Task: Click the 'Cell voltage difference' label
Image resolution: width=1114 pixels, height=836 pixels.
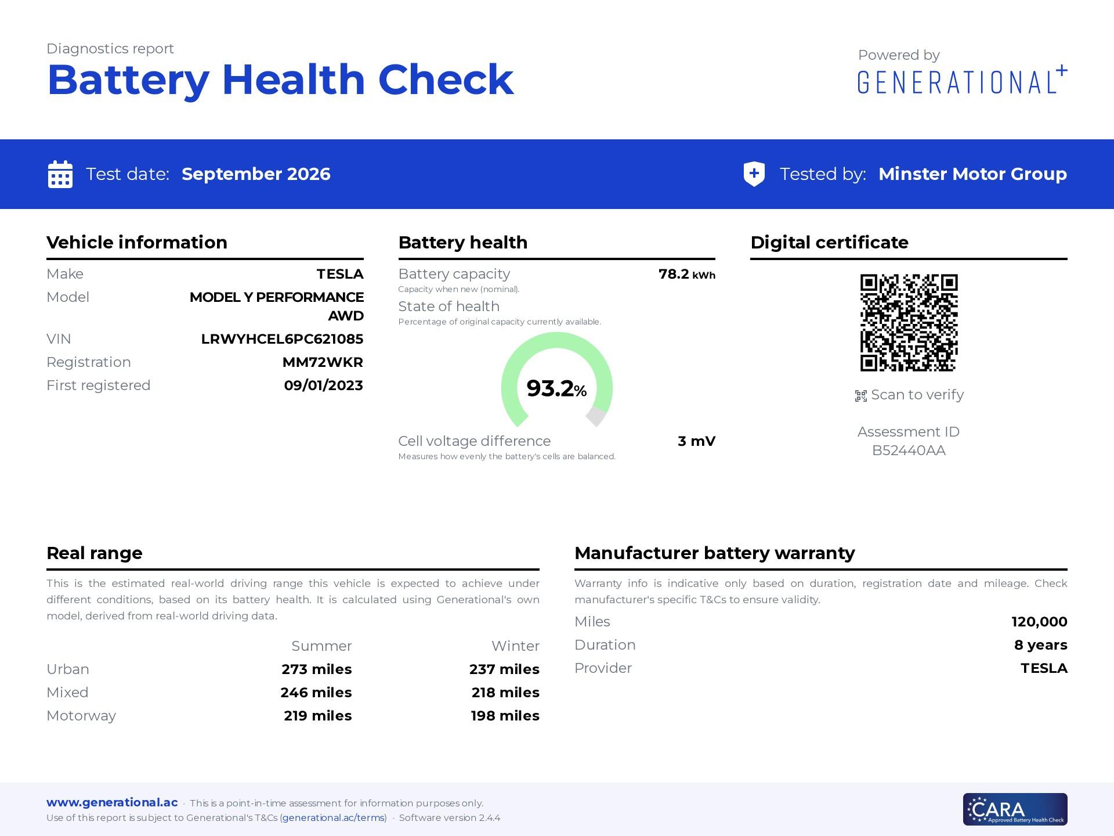Action: (x=475, y=441)
